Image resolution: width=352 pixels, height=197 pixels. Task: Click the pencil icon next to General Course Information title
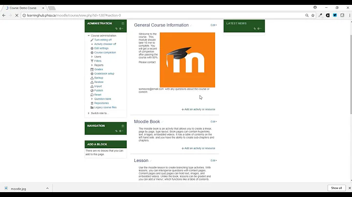[191, 25]
